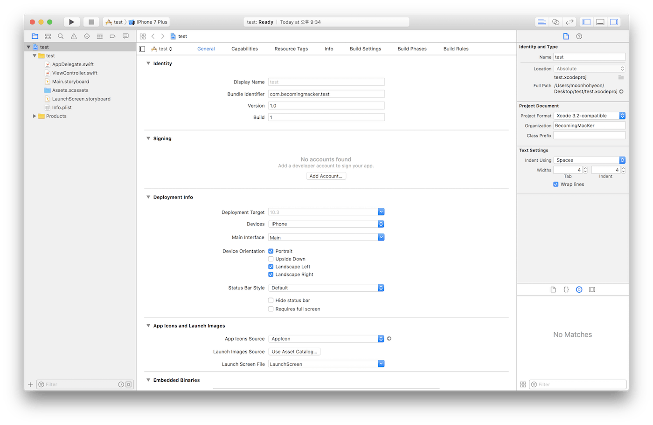Run the test scheme with Play button
This screenshot has width=653, height=425.
(x=71, y=21)
